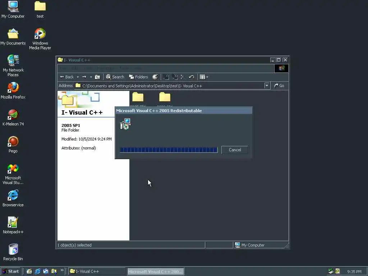Go up one folder level
Image resolution: width=368 pixels, height=276 pixels.
97,77
